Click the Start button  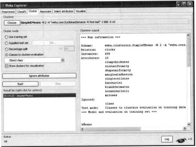(x=20, y=84)
